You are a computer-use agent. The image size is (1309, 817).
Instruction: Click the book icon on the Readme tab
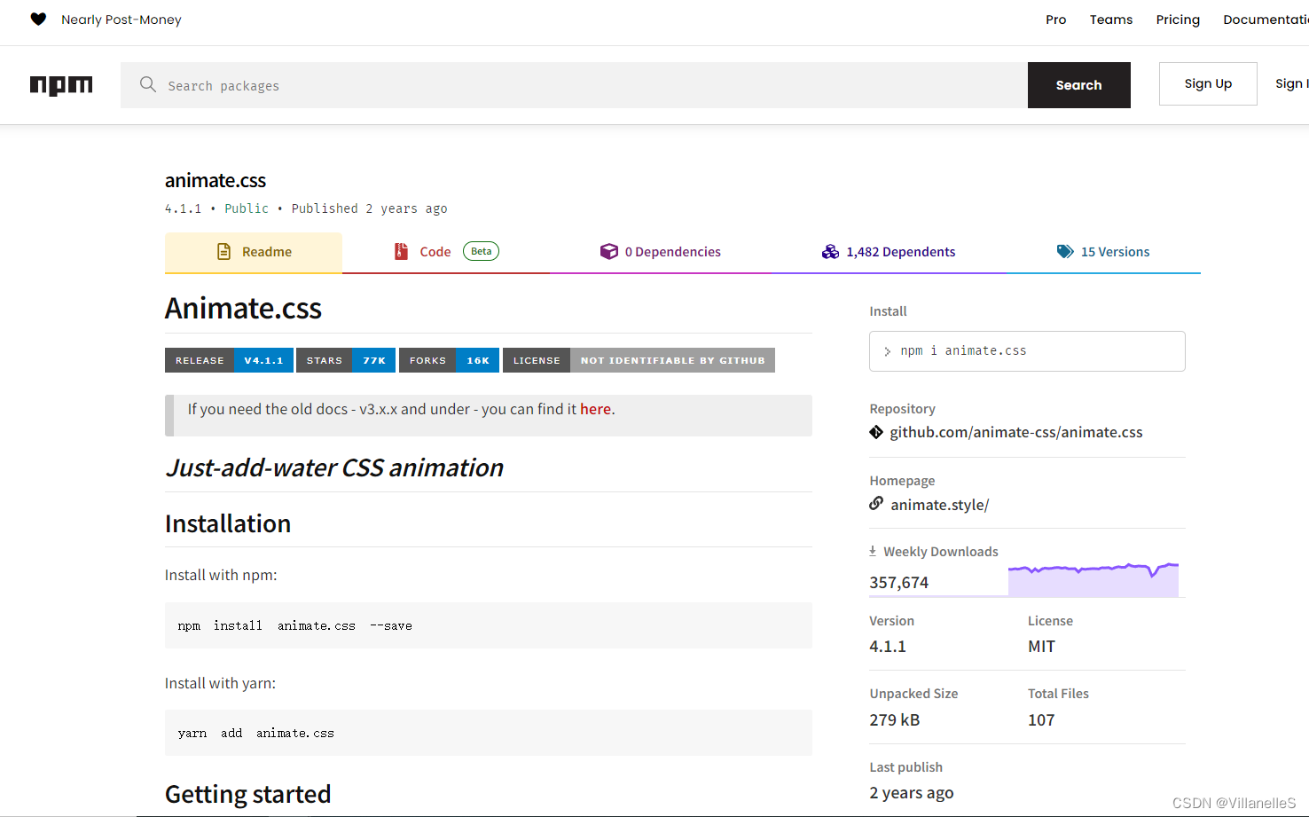pyautogui.click(x=223, y=251)
